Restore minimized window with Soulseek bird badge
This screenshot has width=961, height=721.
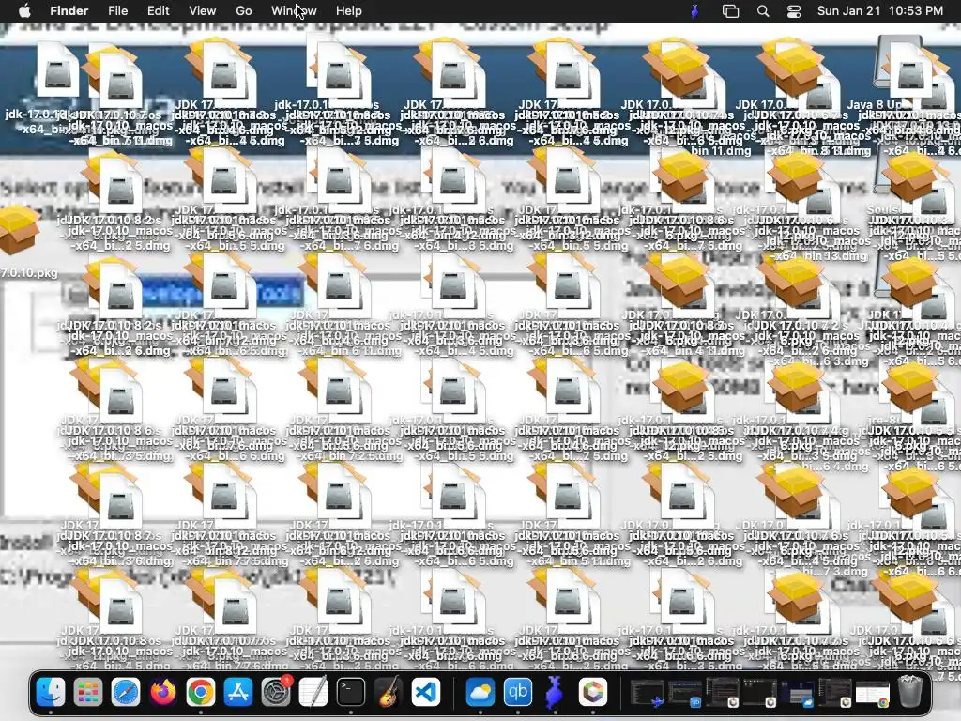click(x=648, y=693)
